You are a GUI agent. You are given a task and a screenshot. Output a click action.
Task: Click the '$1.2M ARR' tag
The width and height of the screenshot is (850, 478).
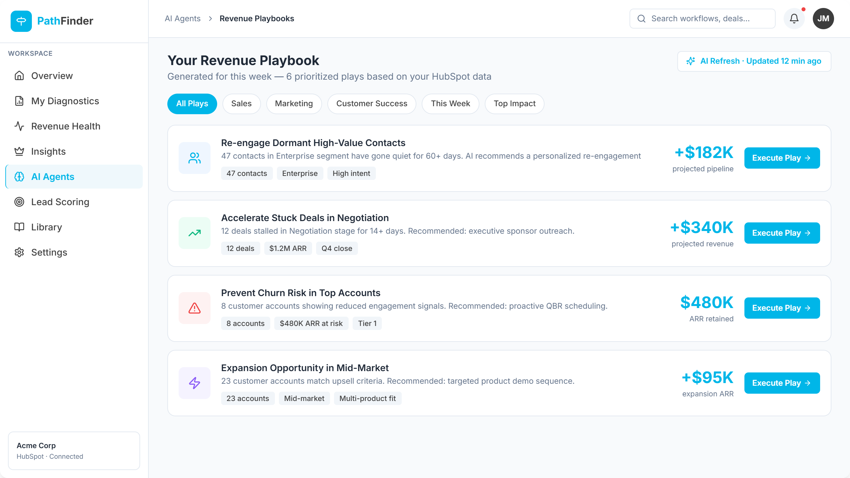[x=288, y=248]
